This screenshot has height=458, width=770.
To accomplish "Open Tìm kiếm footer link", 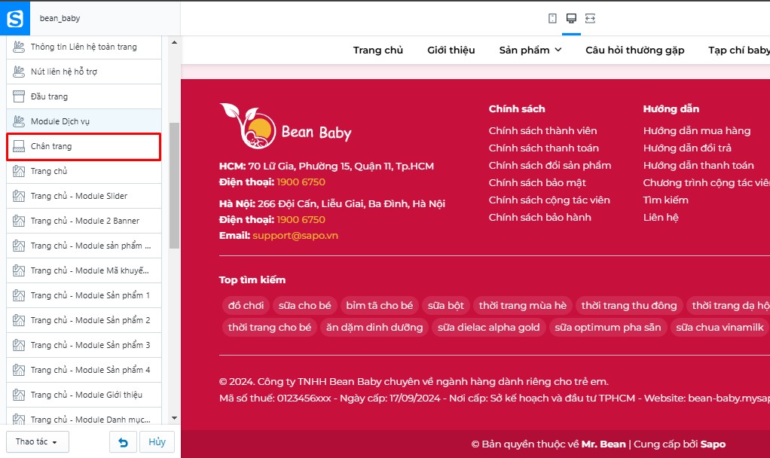I will [x=666, y=200].
